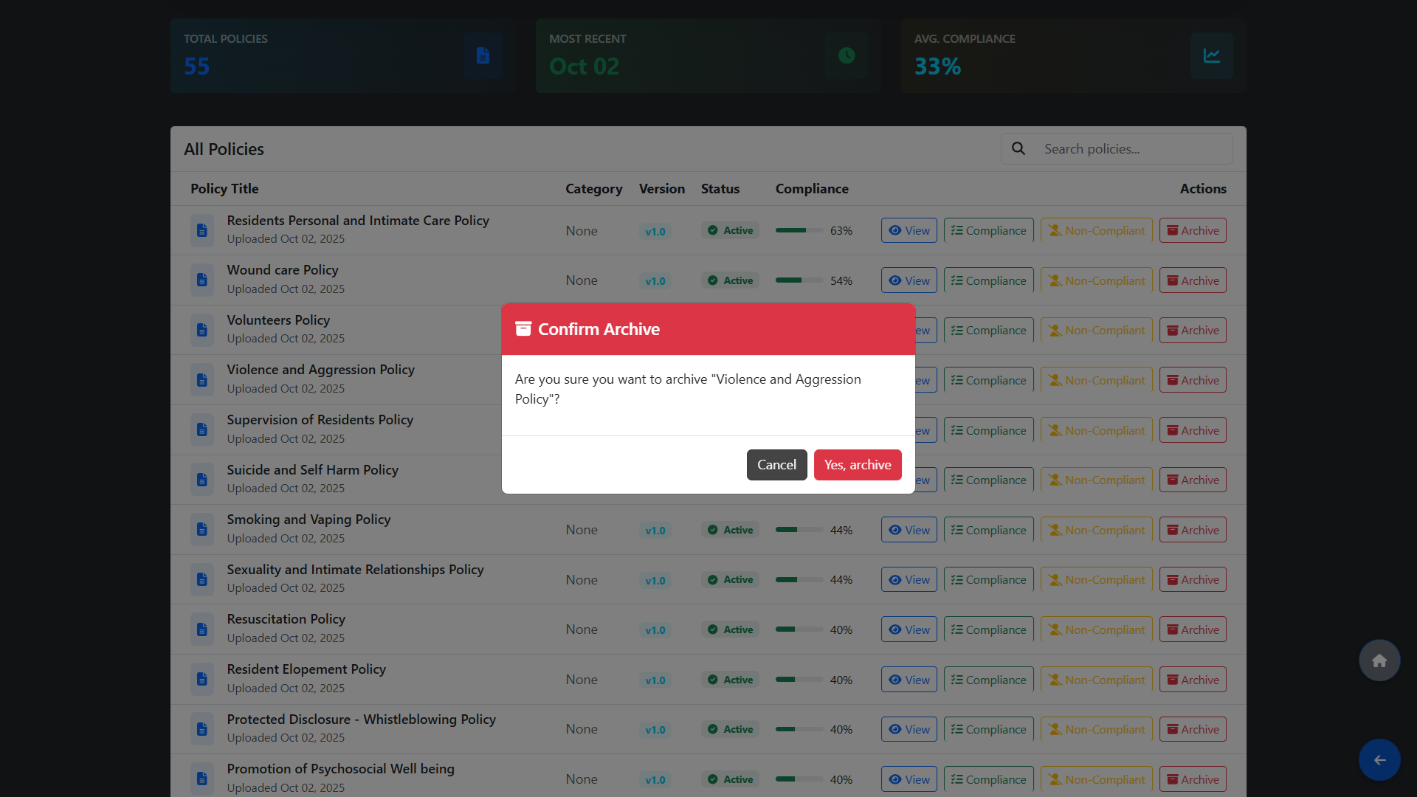This screenshot has height=797, width=1417.
Task: Click Non-Compliant for Smoking and Vaping Policy
Action: [x=1097, y=530]
